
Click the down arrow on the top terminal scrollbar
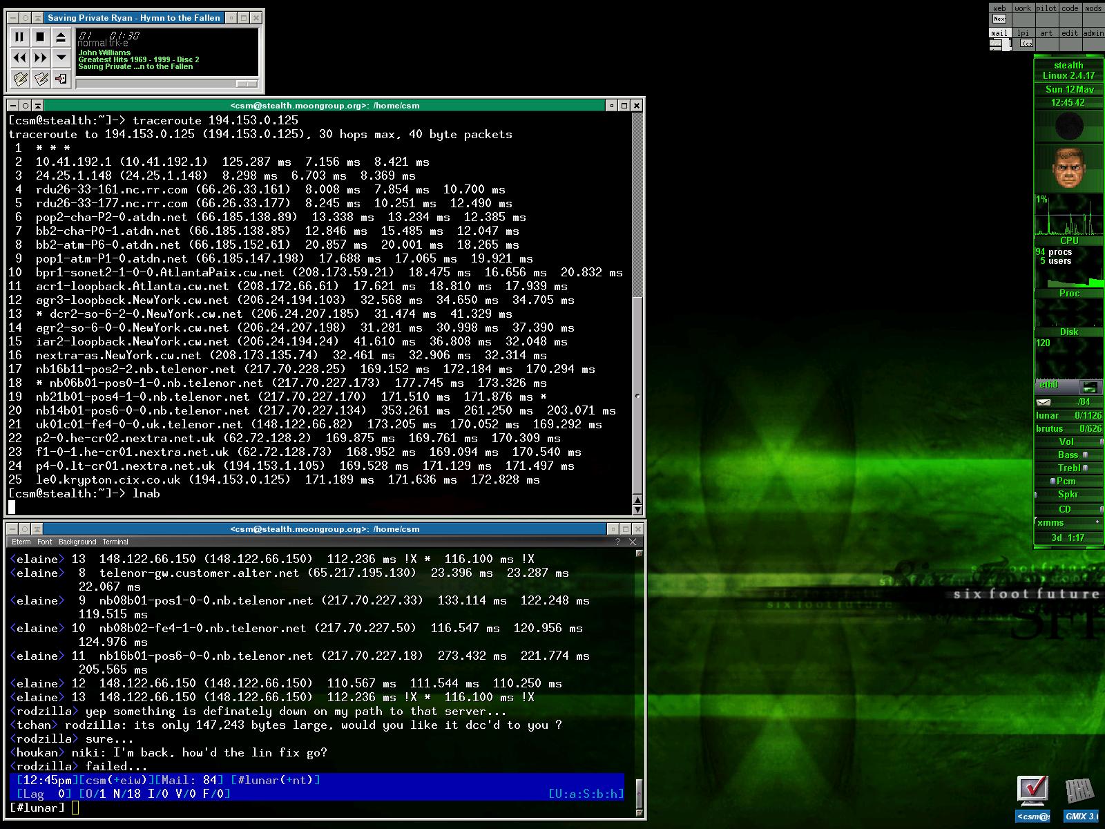tap(637, 510)
